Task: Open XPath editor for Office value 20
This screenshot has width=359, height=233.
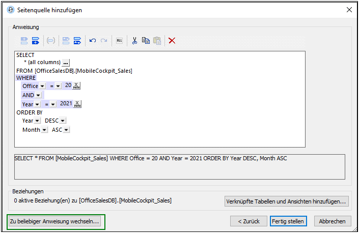Action: [76, 86]
